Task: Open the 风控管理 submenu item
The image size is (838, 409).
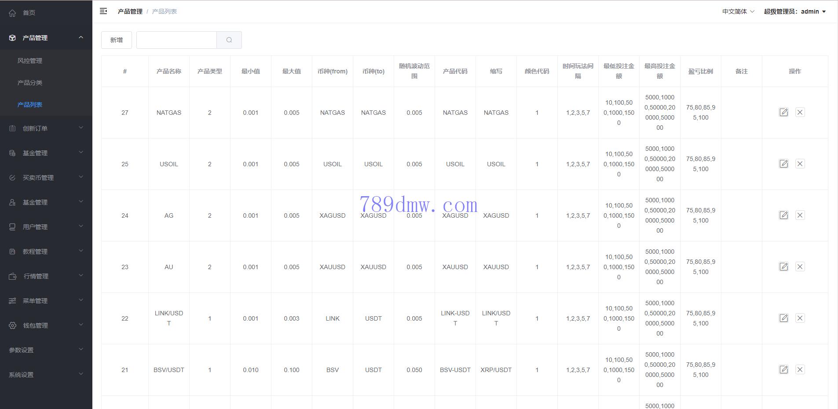Action: pyautogui.click(x=30, y=61)
